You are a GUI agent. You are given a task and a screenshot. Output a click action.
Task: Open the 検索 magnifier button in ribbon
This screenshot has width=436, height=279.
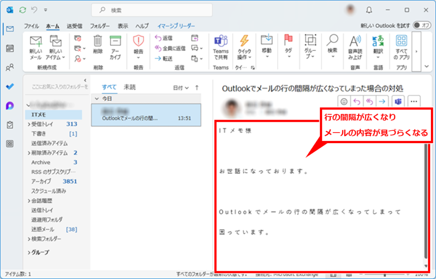[332, 47]
